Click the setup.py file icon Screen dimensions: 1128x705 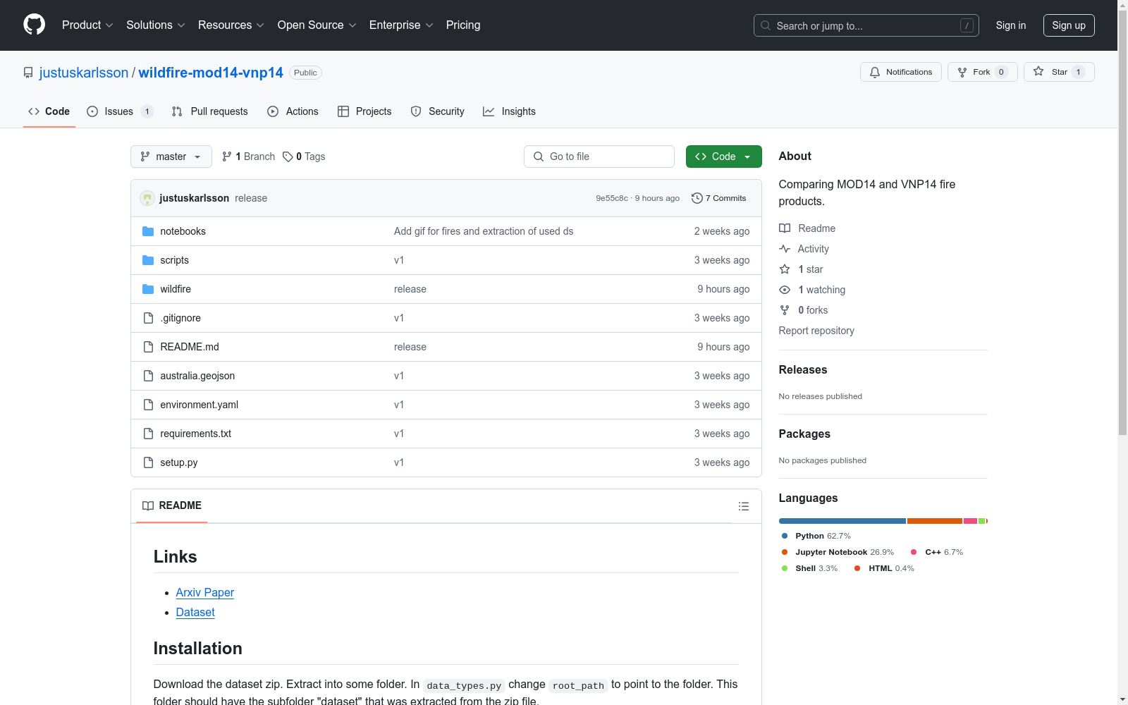(x=148, y=462)
